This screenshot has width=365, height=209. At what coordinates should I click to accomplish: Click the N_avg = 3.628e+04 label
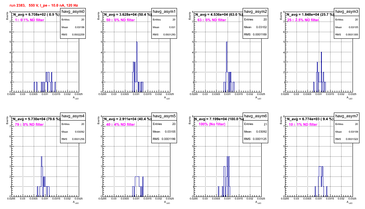(127, 14)
